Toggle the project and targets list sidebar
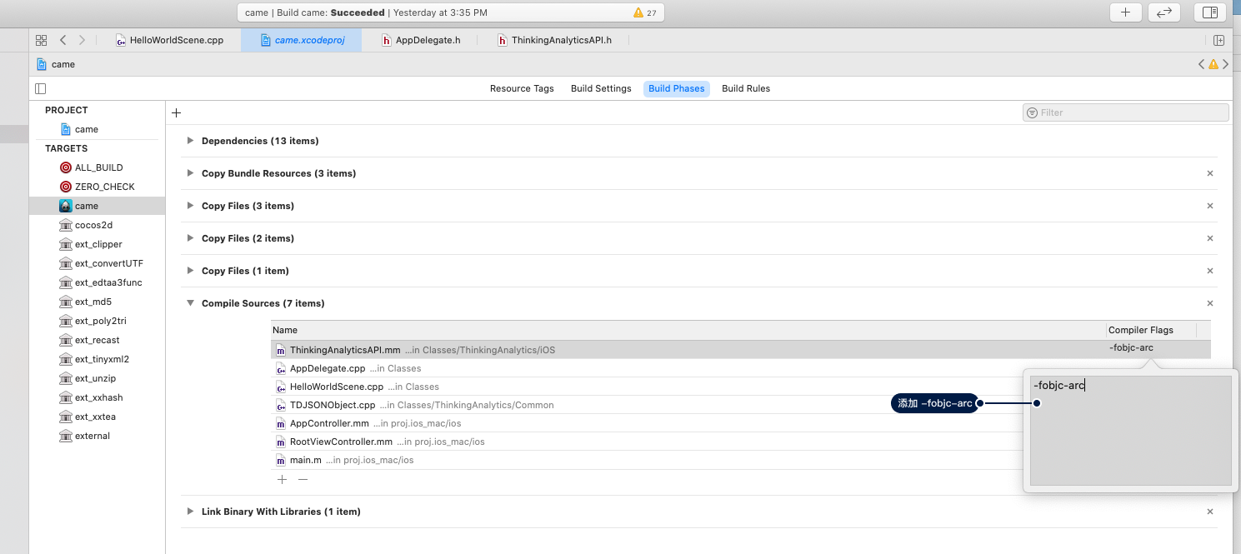This screenshot has width=1241, height=554. coord(41,88)
